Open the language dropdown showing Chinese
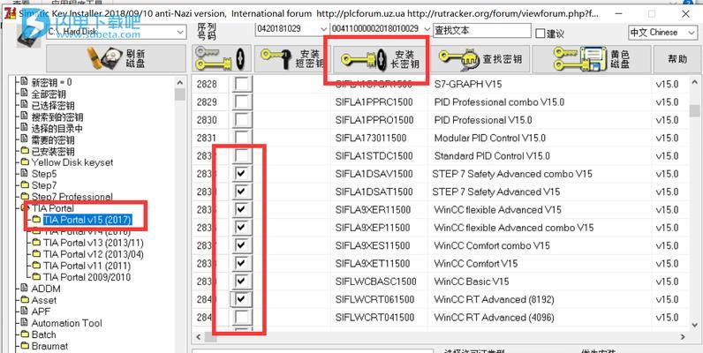Viewport: 703px width, 353px height. pos(662,33)
